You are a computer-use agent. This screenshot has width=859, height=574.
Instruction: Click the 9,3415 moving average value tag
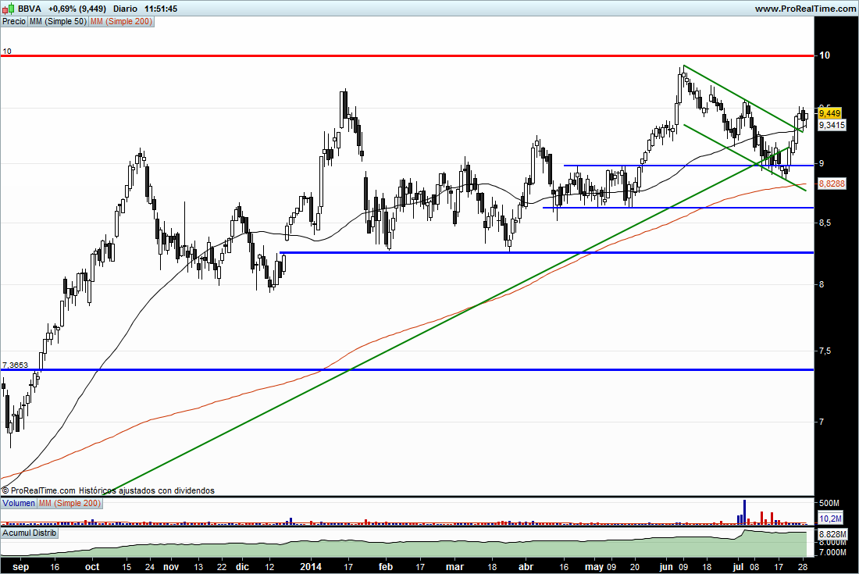(x=832, y=126)
